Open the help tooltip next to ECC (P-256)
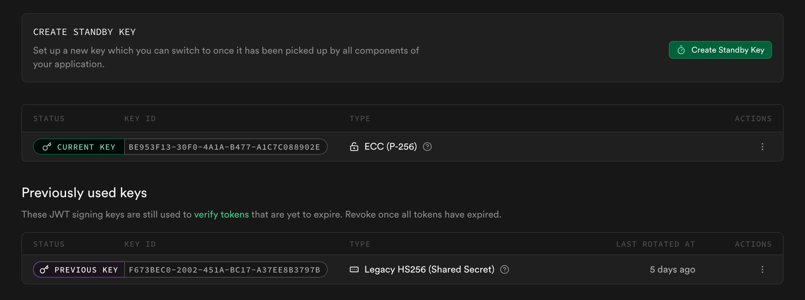Screen dimensions: 805x300 [428, 147]
